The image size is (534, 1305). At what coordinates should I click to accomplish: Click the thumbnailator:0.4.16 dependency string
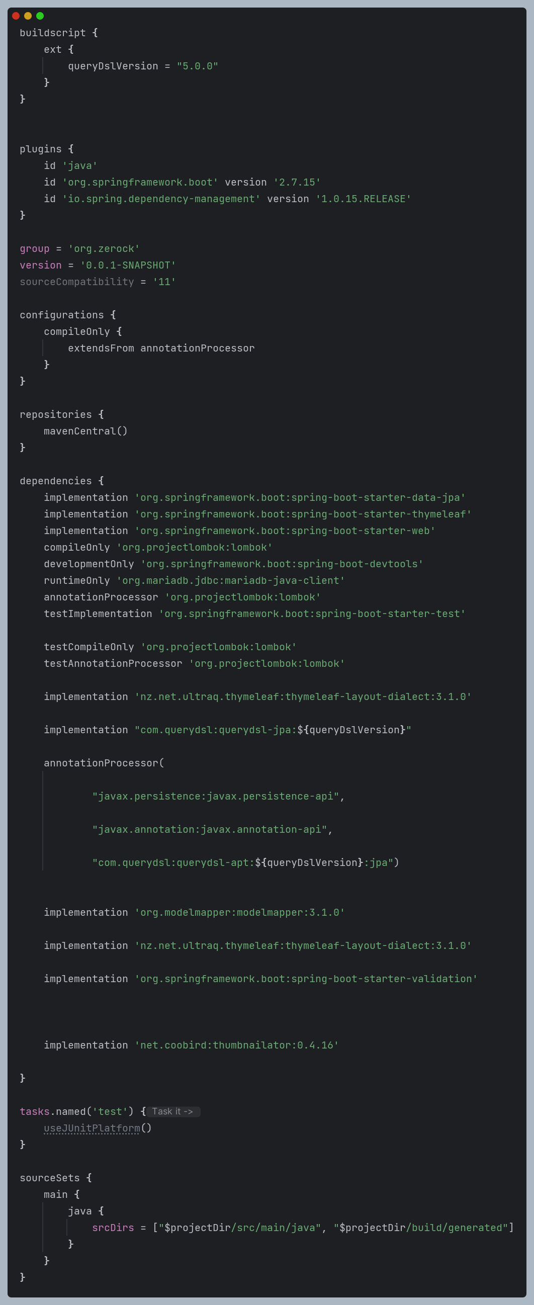pyautogui.click(x=237, y=1045)
